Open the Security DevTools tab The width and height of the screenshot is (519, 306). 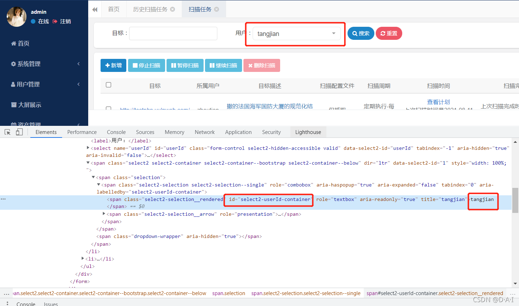tap(271, 132)
